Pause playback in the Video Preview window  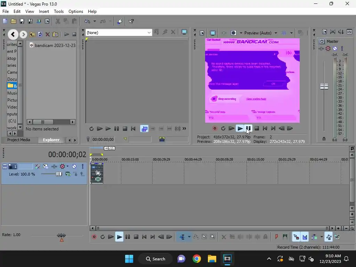coord(248,128)
